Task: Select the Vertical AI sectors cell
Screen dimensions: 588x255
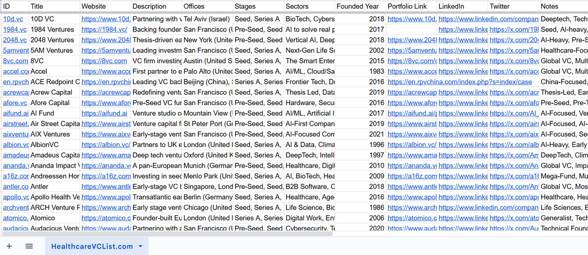Action: (x=310, y=40)
